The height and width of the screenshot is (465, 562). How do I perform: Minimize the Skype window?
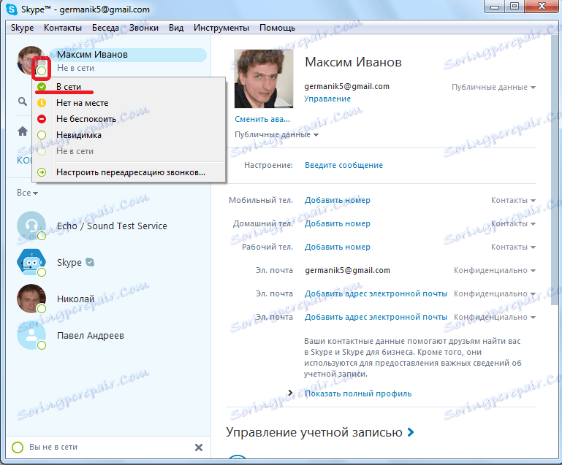495,7
